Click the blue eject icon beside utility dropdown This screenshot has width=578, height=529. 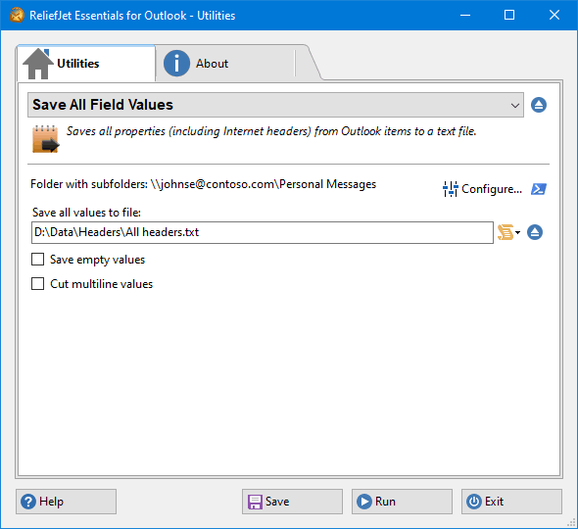539,105
